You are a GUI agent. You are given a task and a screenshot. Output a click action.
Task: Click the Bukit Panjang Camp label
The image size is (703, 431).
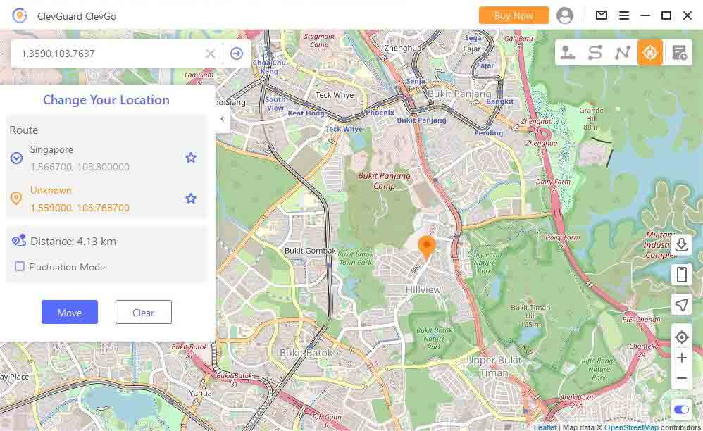(384, 180)
